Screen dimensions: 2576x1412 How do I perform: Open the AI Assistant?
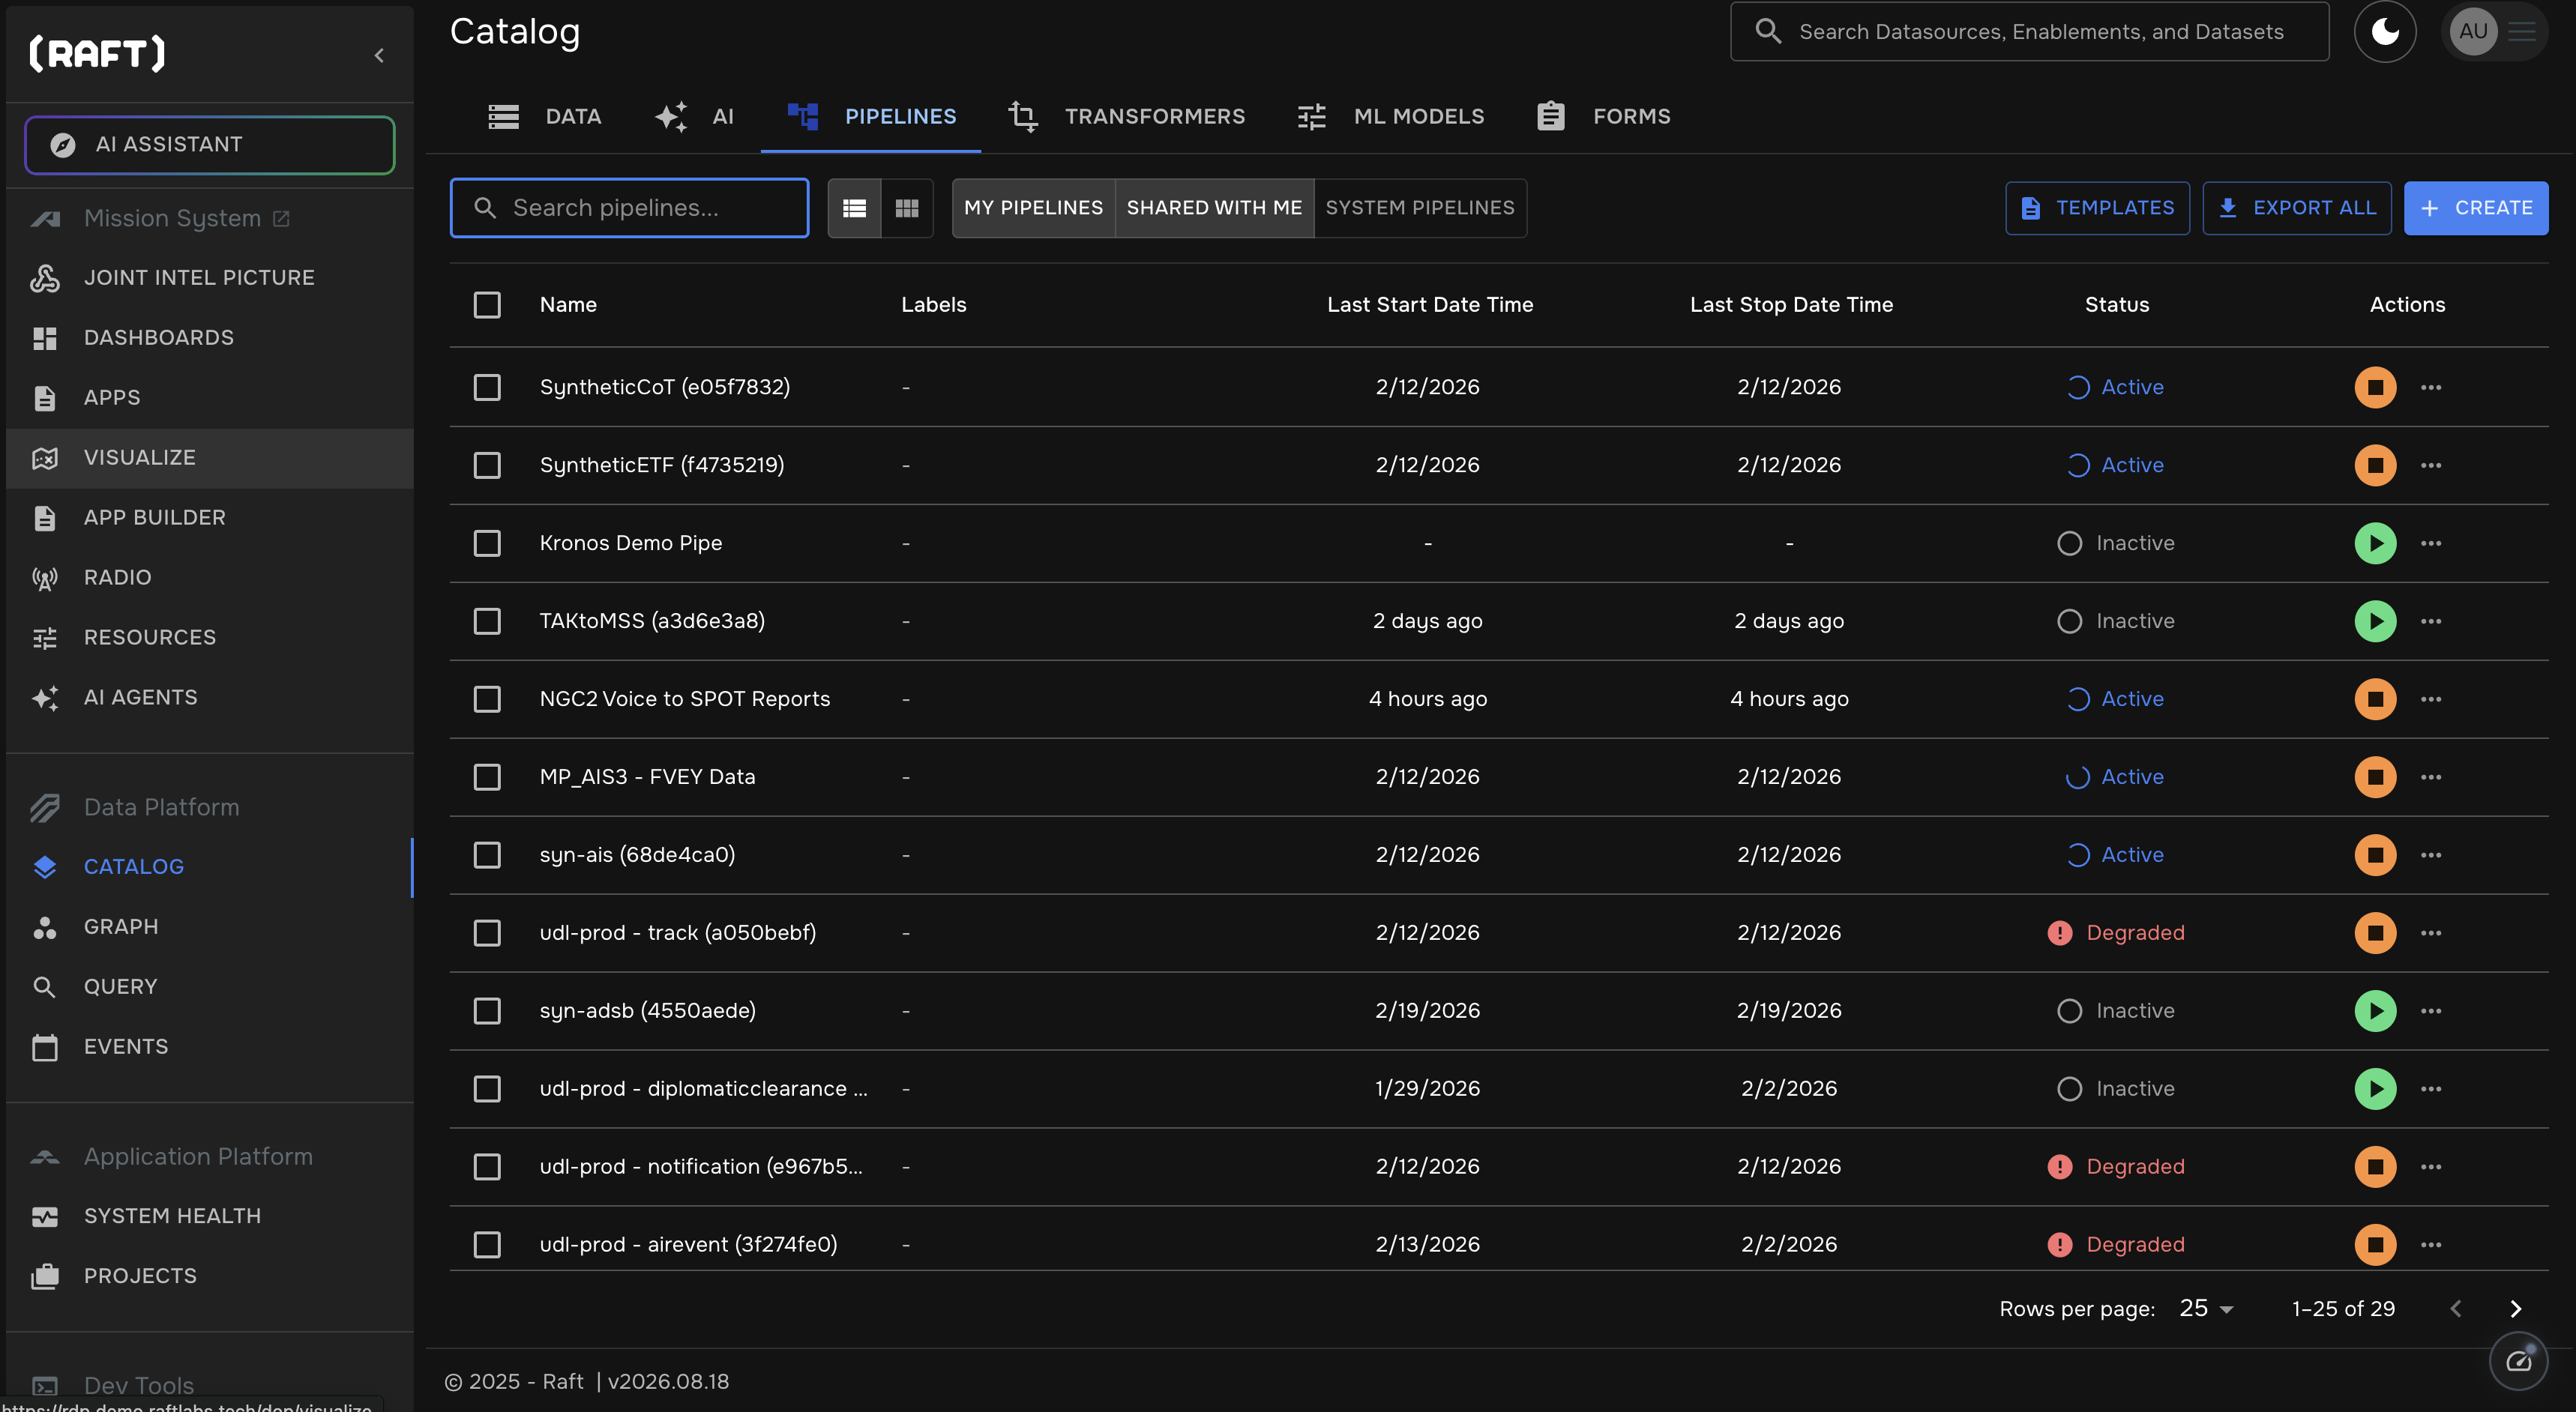210,145
